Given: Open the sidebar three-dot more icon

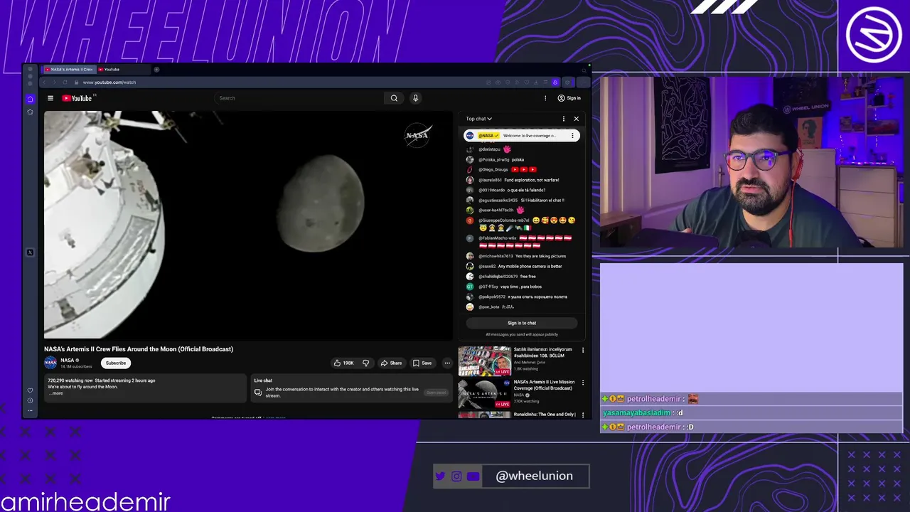Looking at the screenshot, I should 30,410.
